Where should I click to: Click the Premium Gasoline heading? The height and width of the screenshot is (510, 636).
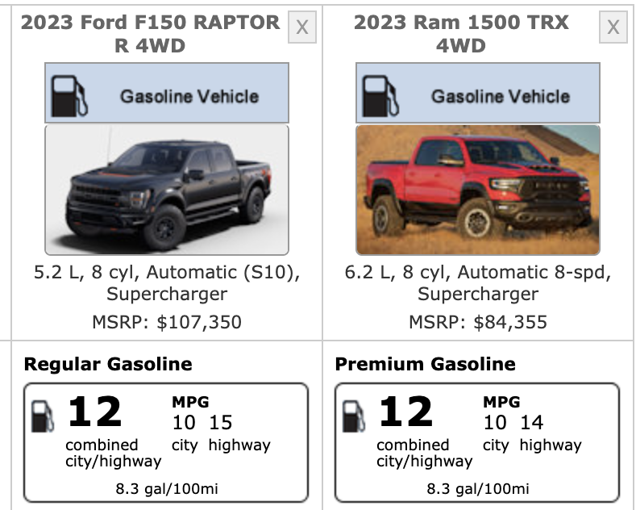click(x=425, y=364)
